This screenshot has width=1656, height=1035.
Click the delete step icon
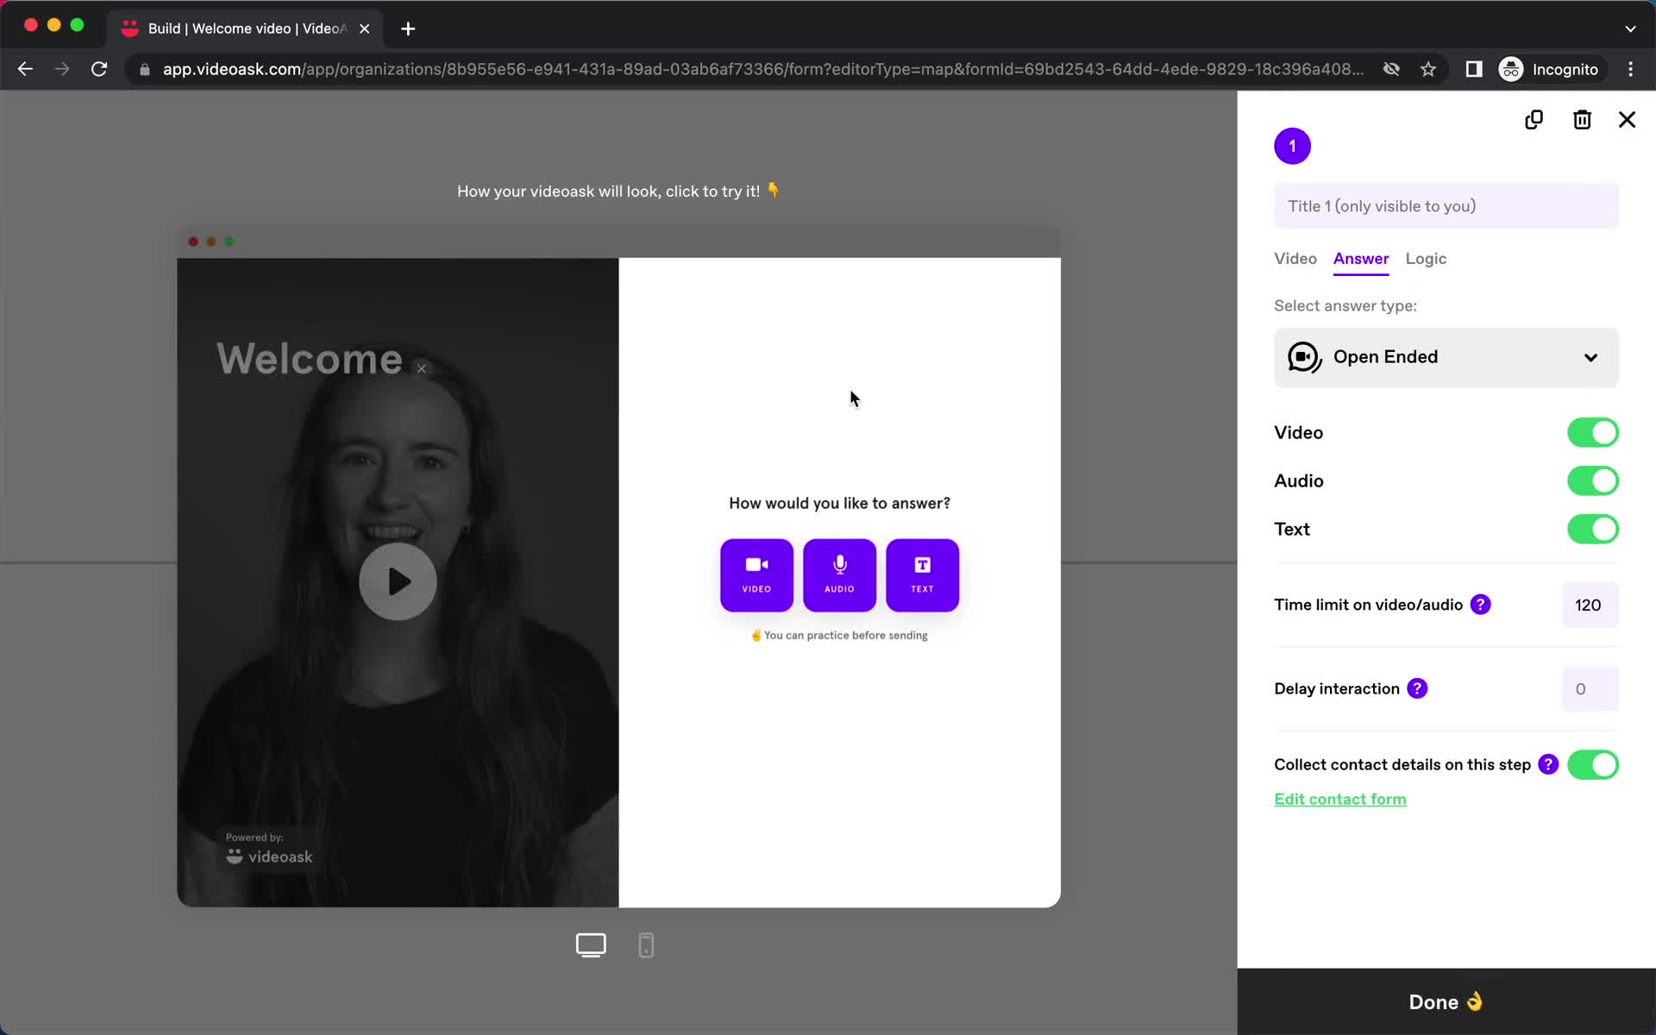click(1582, 119)
